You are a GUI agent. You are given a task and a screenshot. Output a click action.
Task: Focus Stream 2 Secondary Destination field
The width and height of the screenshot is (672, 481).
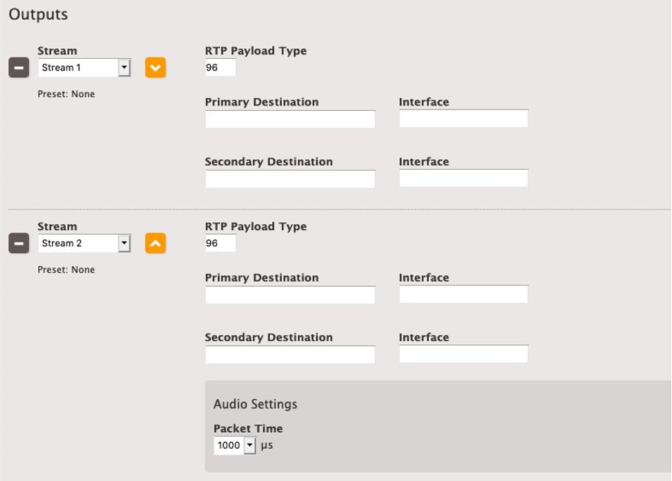pyautogui.click(x=290, y=355)
